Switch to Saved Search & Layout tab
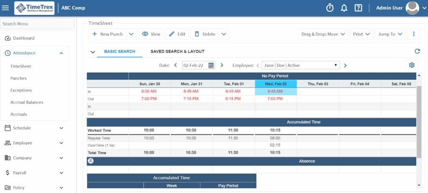This screenshot has height=193, width=428. click(177, 51)
